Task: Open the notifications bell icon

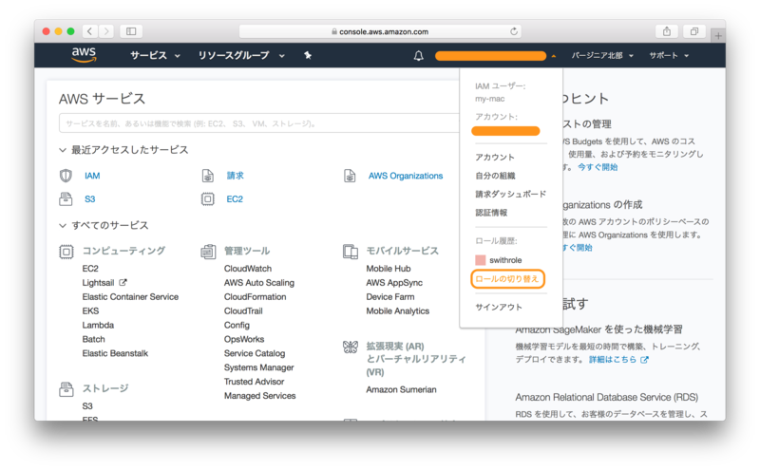Action: (x=418, y=56)
